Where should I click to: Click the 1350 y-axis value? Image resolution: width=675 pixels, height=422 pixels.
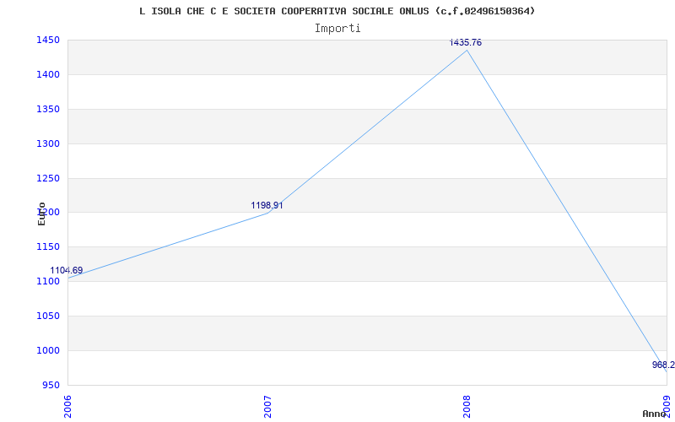[47, 109]
